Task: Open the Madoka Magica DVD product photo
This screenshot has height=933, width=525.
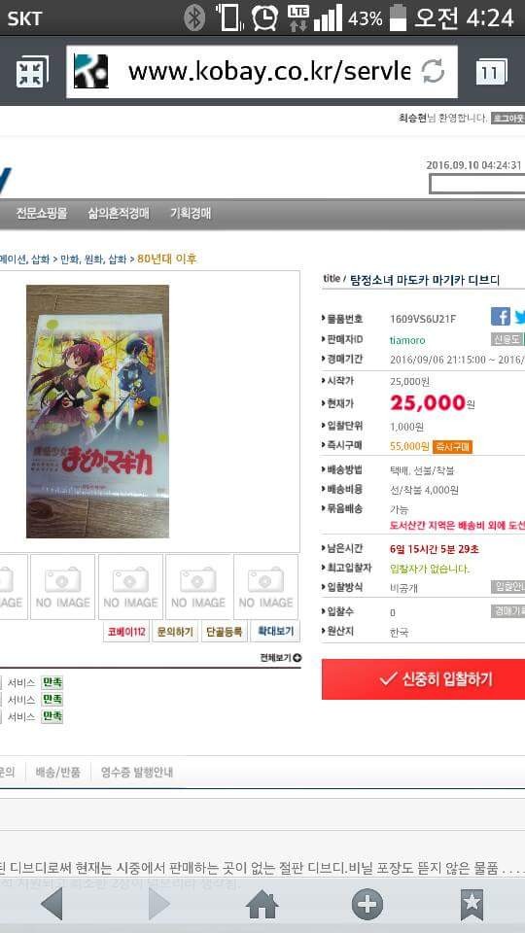Action: coord(97,411)
